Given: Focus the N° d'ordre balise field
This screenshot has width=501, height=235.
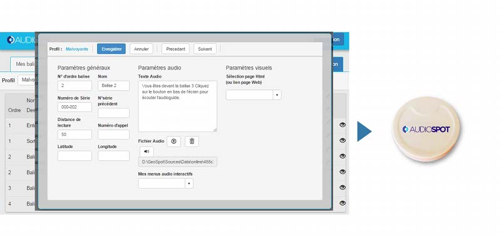Looking at the screenshot, I should click(x=75, y=86).
